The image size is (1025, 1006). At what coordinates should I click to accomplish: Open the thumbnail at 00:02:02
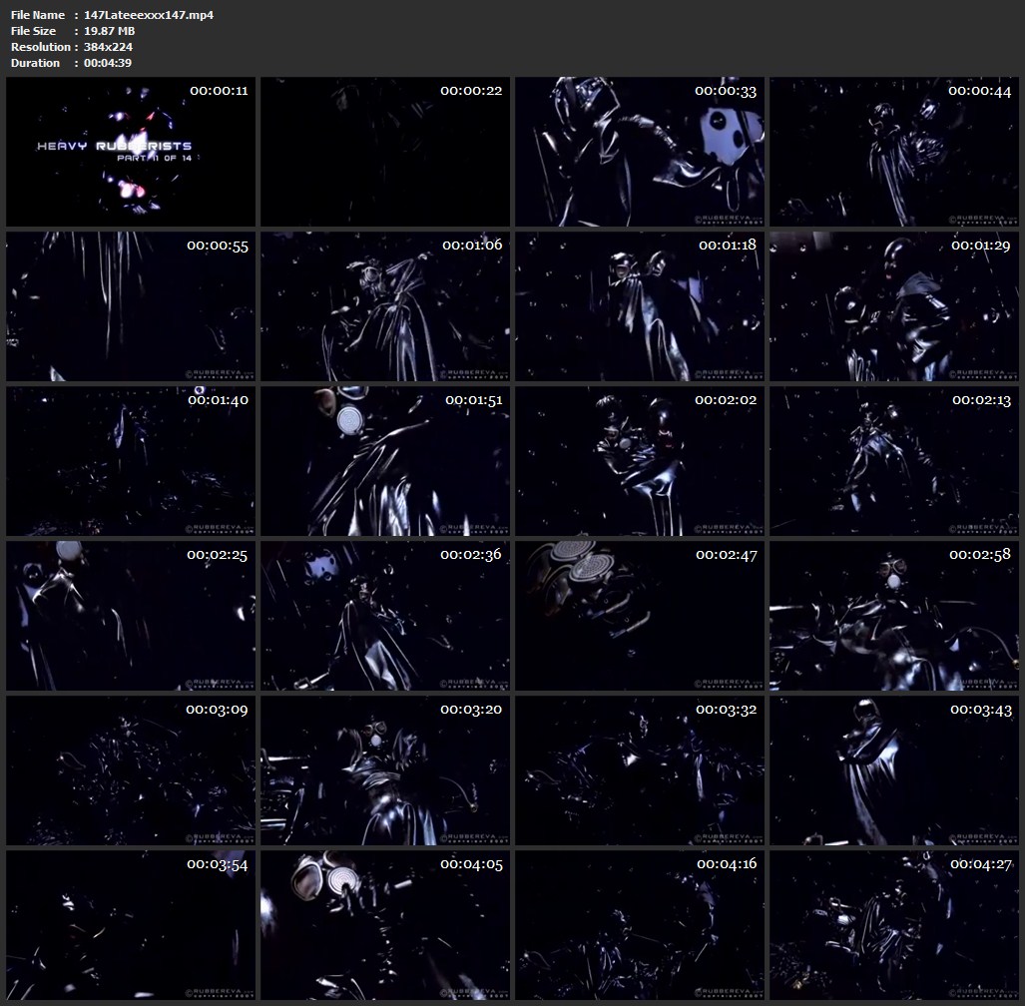(x=640, y=461)
